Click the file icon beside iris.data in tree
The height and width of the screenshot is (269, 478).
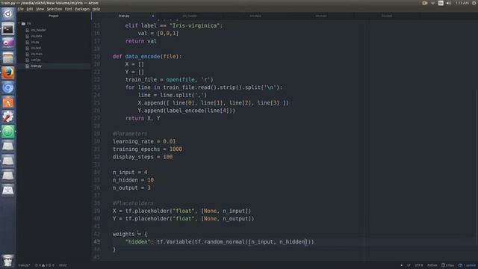(x=28, y=36)
